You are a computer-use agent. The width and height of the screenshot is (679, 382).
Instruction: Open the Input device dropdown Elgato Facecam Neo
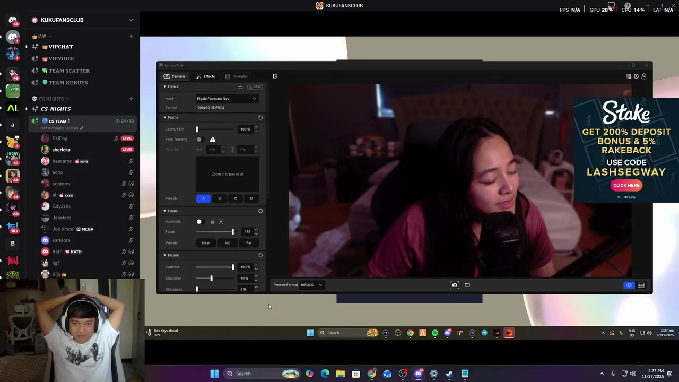(227, 99)
